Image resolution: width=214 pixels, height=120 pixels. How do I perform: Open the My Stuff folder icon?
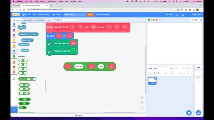[183, 15]
